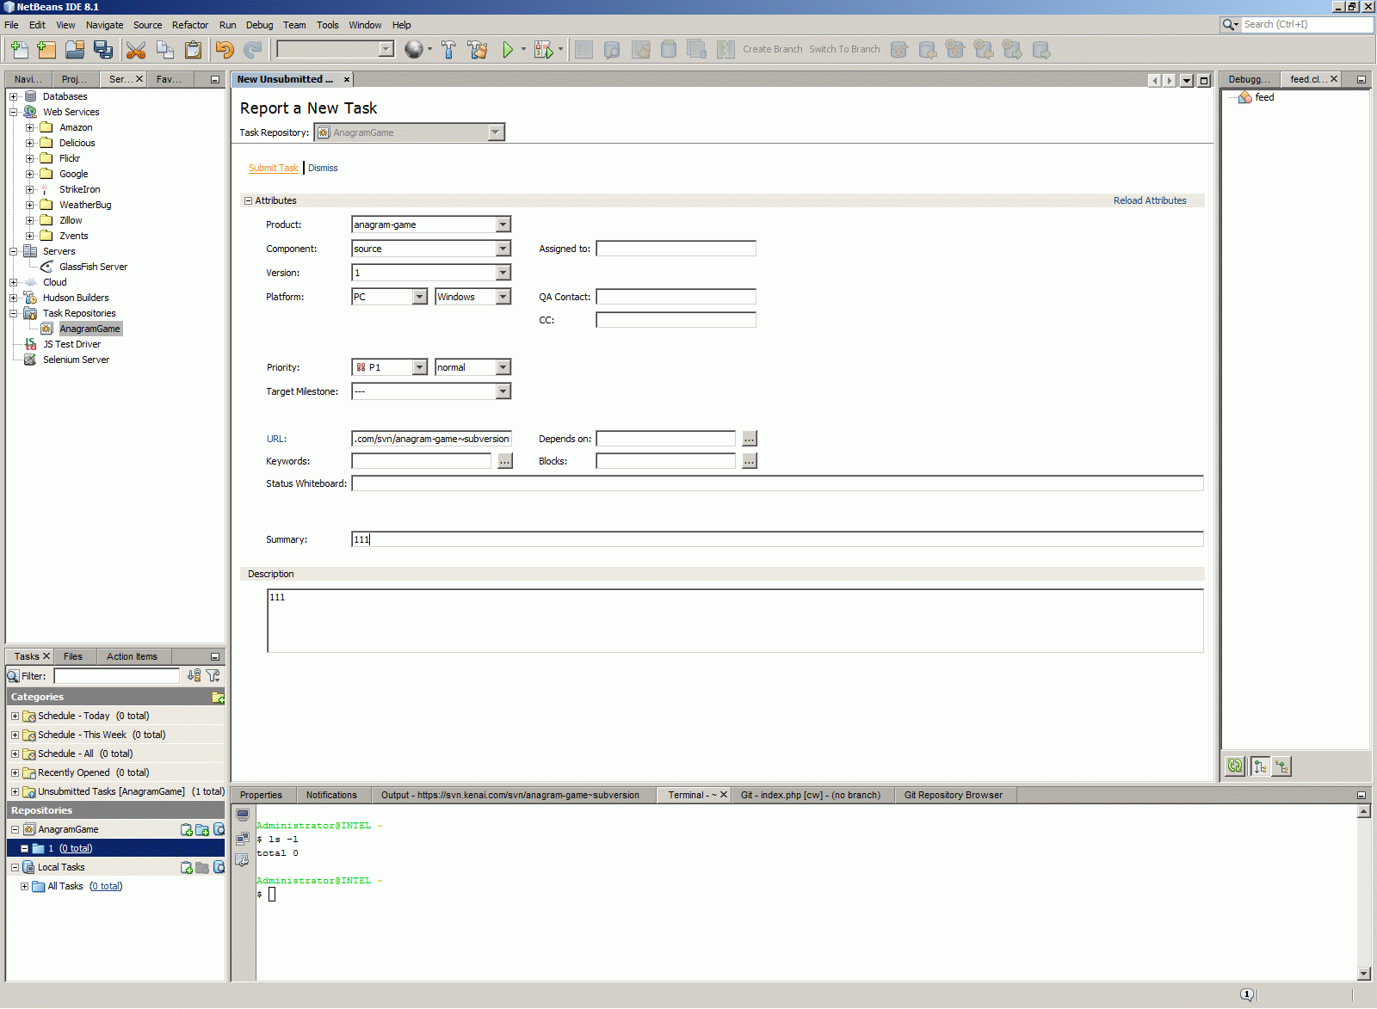Click the sort tasks icon beside Filter

195,676
